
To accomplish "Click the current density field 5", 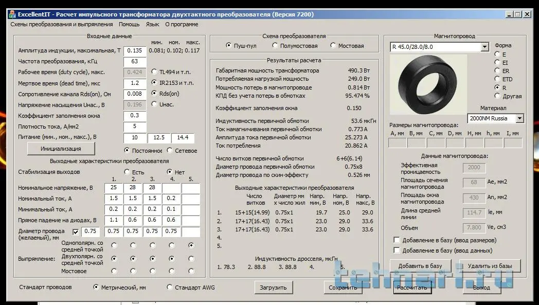I will (x=135, y=127).
